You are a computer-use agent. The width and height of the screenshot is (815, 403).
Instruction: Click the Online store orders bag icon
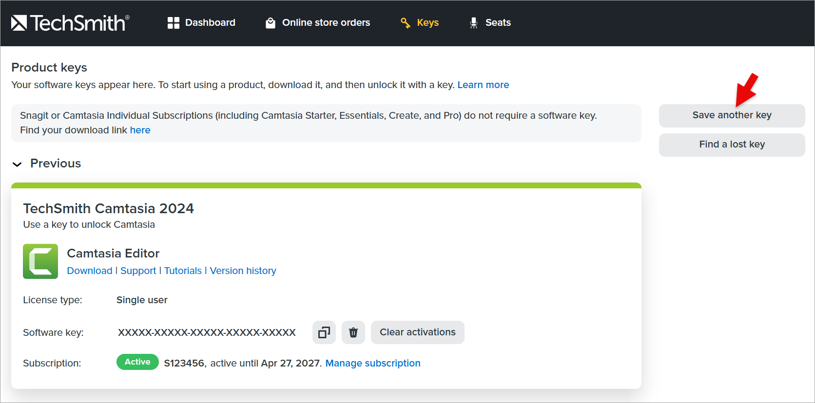[271, 23]
